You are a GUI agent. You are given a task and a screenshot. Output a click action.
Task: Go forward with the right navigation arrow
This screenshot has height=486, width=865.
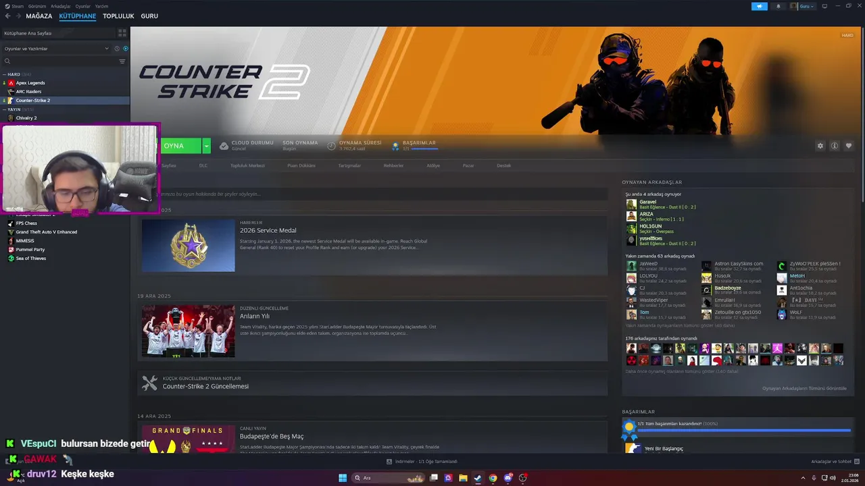[x=18, y=16]
